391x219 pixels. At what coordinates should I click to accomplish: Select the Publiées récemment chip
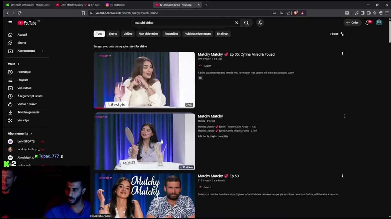198,34
